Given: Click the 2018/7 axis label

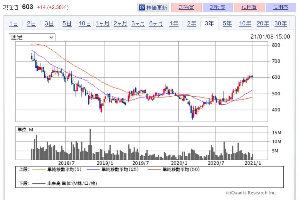Looking at the screenshot, I should tap(66, 163).
